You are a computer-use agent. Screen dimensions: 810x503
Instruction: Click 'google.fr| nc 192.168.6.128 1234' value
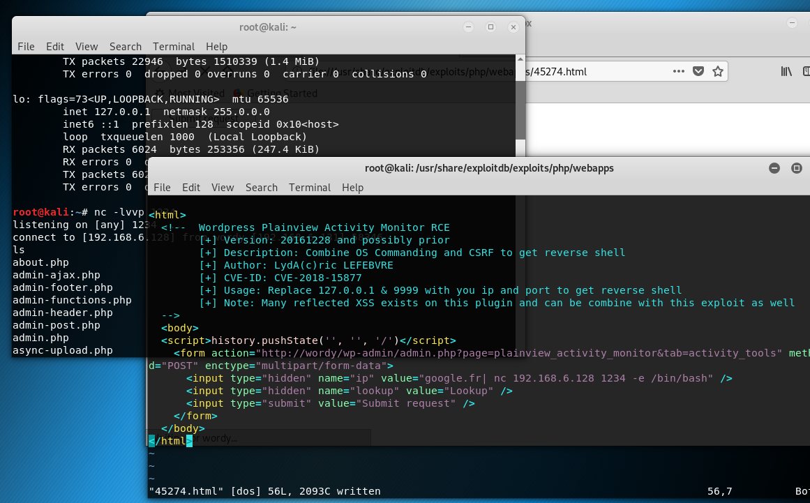pos(569,379)
